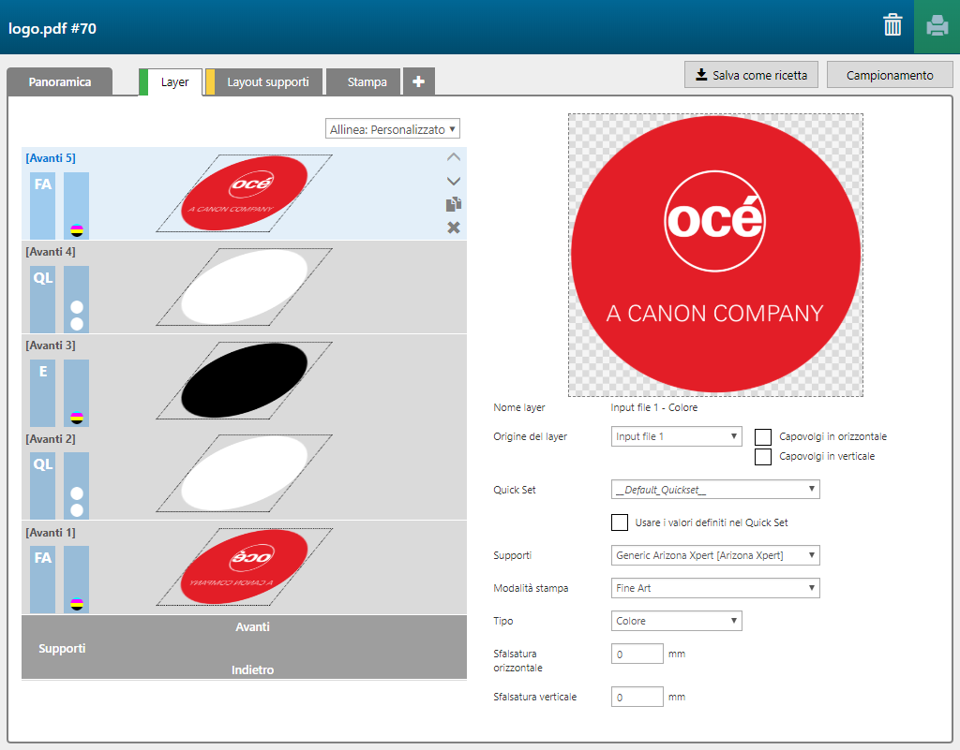
Task: Open the Quick Set dropdown
Action: 715,490
